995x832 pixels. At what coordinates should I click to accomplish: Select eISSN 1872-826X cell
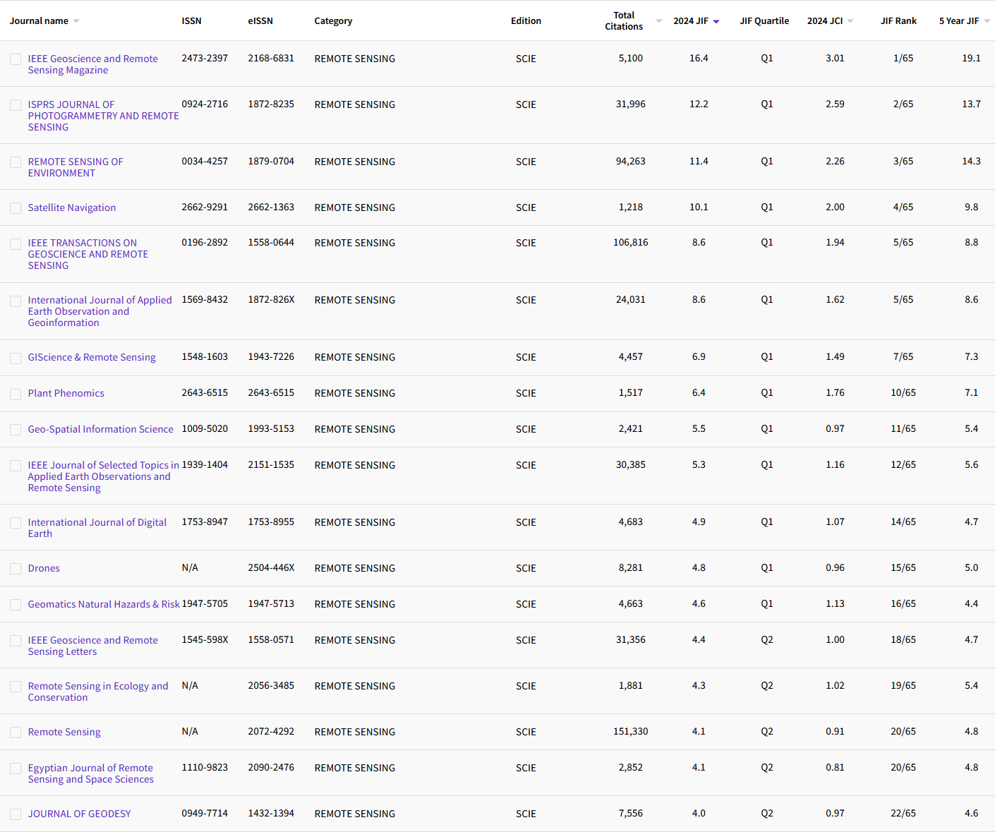pos(271,300)
